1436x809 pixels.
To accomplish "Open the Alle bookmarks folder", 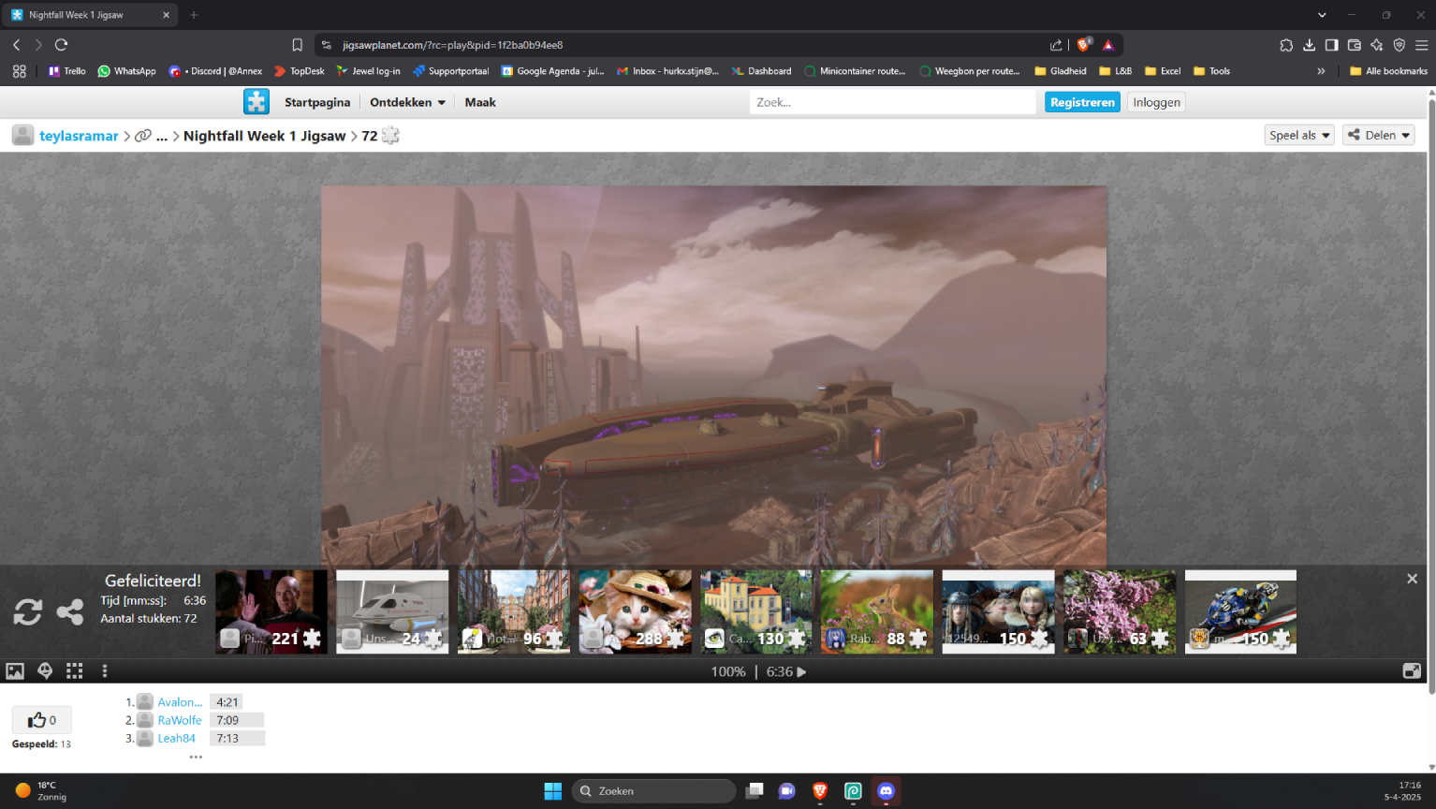I will click(x=1388, y=71).
